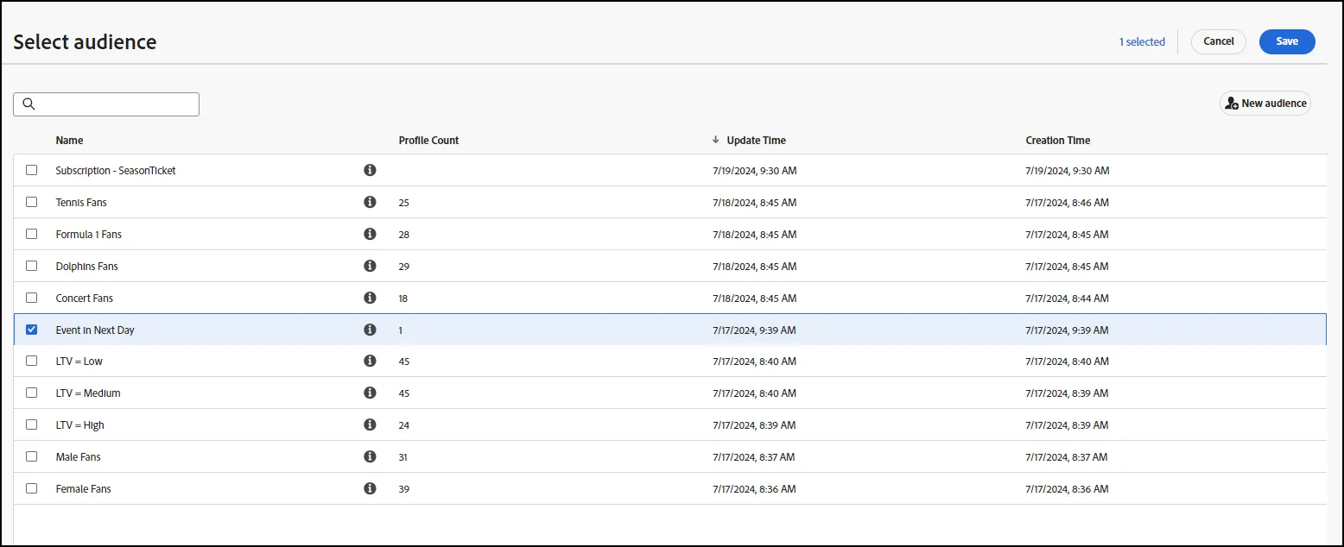Click the 'Event in Next Day' name
The width and height of the screenshot is (1344, 547).
pyautogui.click(x=95, y=330)
